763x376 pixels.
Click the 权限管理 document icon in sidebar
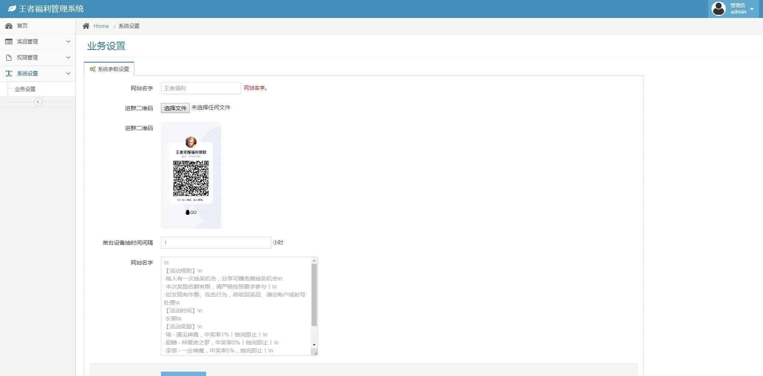point(9,57)
